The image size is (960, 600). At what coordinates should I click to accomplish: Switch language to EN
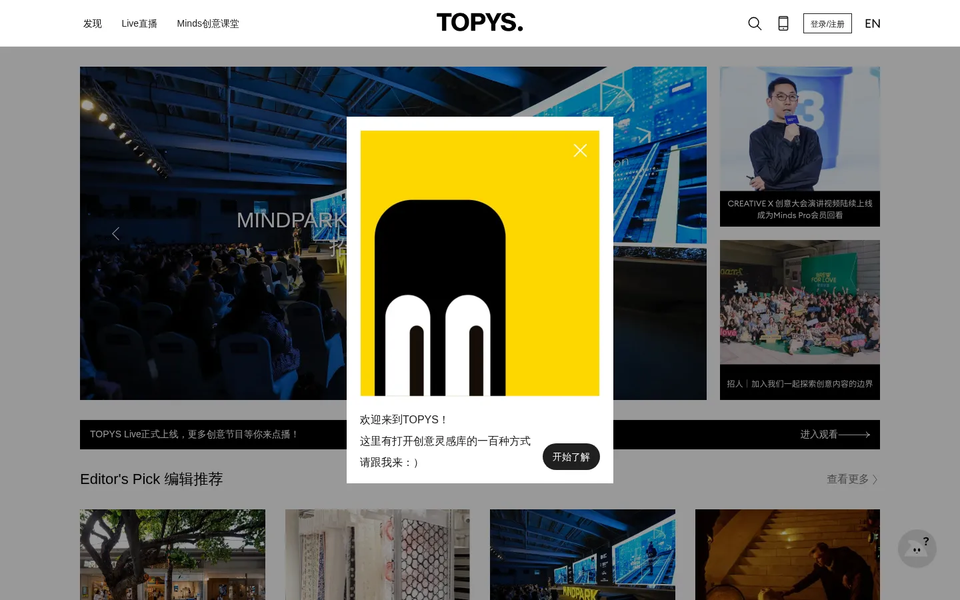pyautogui.click(x=873, y=23)
